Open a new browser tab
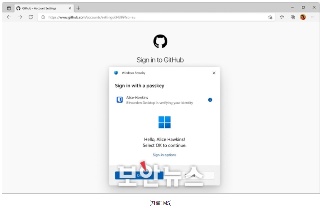Screen dimensions: 321x208 coord(78,8)
